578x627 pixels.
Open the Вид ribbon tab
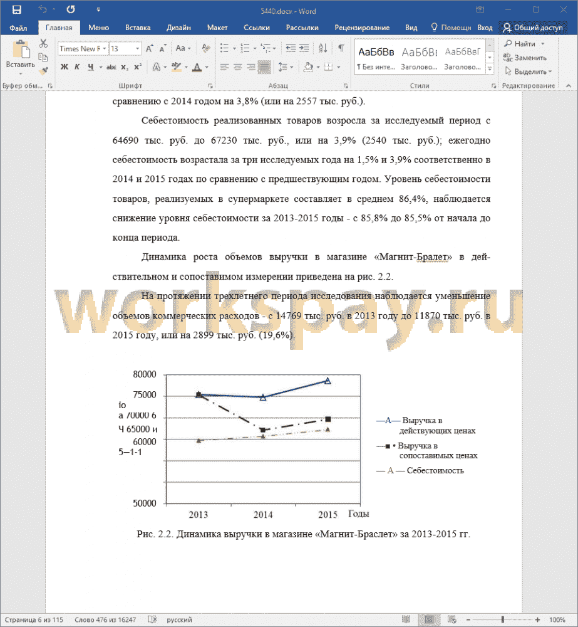coord(411,28)
